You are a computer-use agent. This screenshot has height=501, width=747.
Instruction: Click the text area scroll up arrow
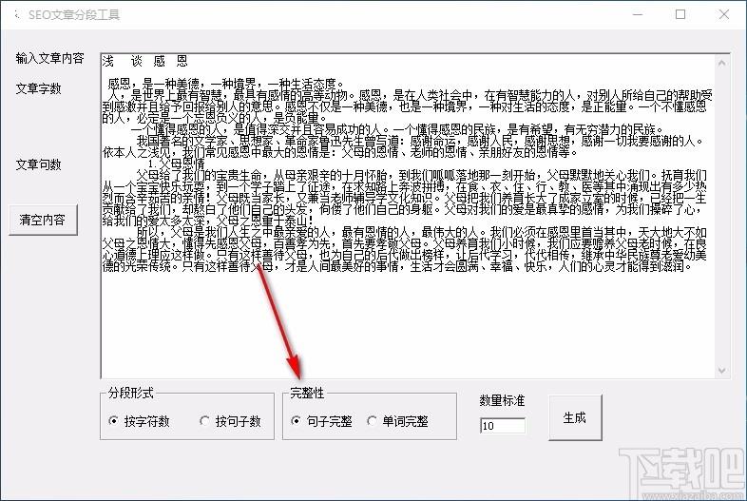pos(722,63)
